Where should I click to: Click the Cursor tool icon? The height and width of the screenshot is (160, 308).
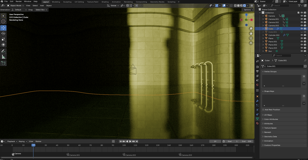tap(3, 22)
